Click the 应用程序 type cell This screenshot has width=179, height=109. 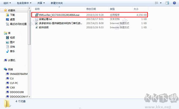pyautogui.click(x=115, y=15)
